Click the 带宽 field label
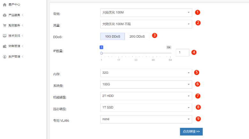The height and width of the screenshot is (139, 249). (57, 14)
